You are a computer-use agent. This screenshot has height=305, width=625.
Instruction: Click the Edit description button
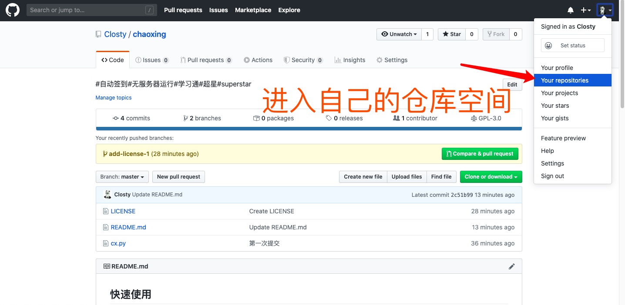(512, 85)
